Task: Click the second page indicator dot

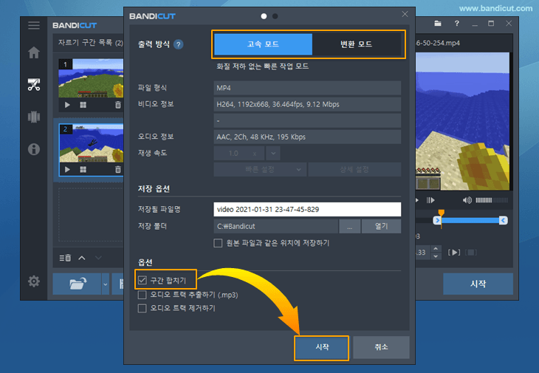Action: (275, 16)
